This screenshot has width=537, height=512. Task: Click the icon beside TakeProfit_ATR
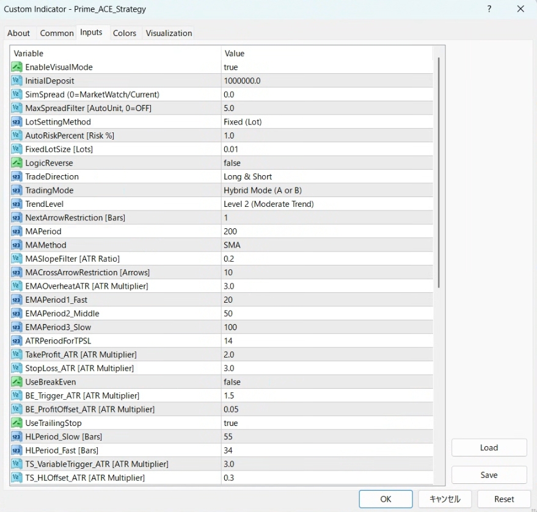pos(16,355)
